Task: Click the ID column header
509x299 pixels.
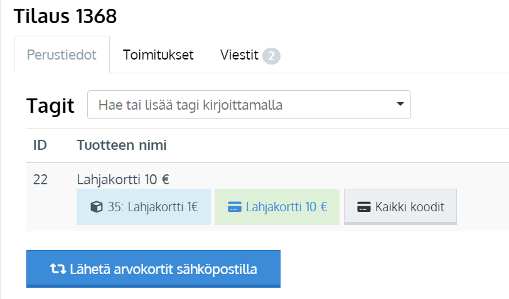Action: pyautogui.click(x=40, y=145)
